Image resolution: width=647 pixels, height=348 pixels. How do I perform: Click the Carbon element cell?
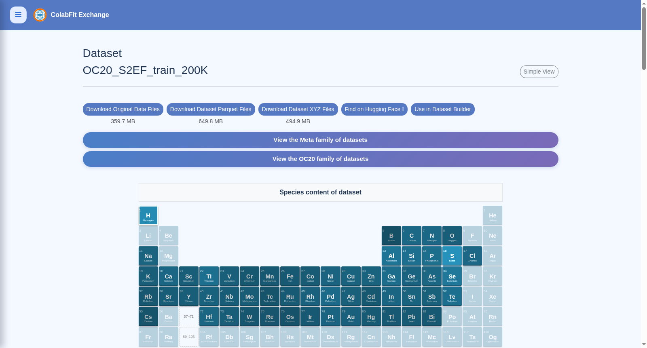coord(412,236)
